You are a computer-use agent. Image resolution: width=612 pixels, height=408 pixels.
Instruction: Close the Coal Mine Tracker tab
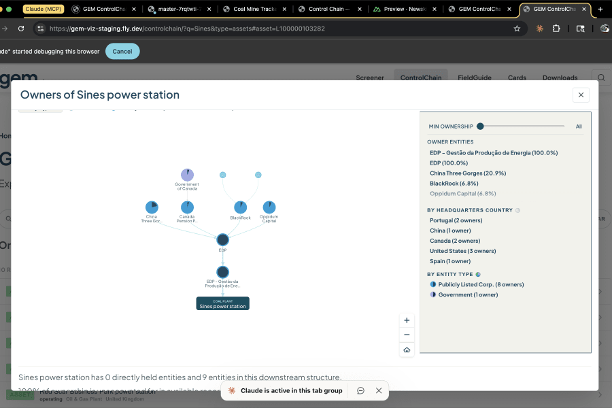click(284, 9)
